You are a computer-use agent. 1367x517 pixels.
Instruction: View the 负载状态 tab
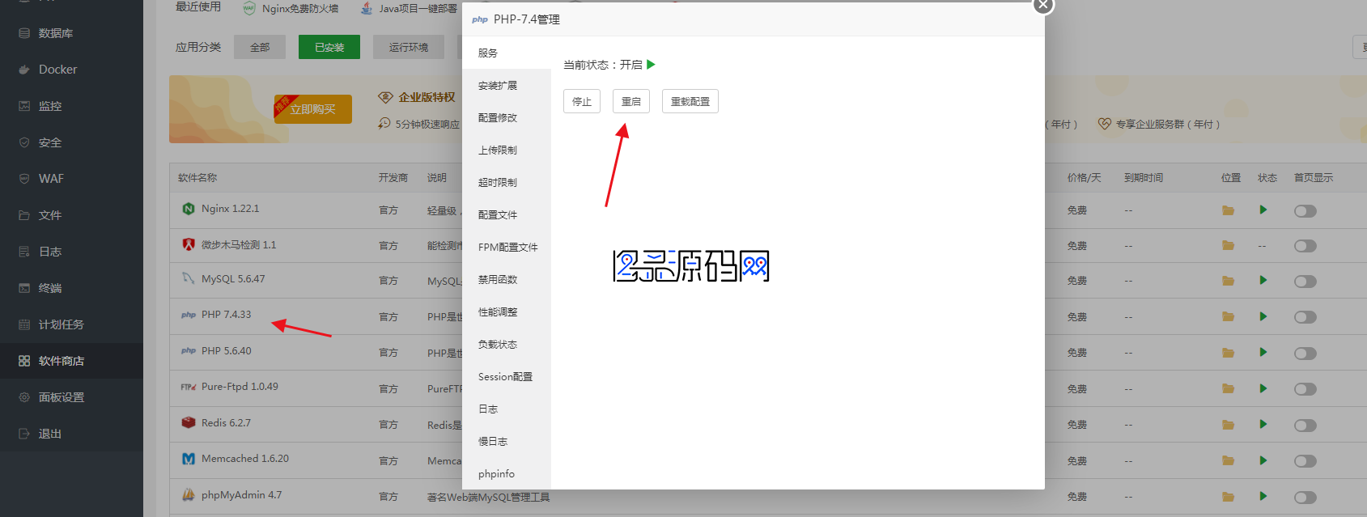pos(507,344)
